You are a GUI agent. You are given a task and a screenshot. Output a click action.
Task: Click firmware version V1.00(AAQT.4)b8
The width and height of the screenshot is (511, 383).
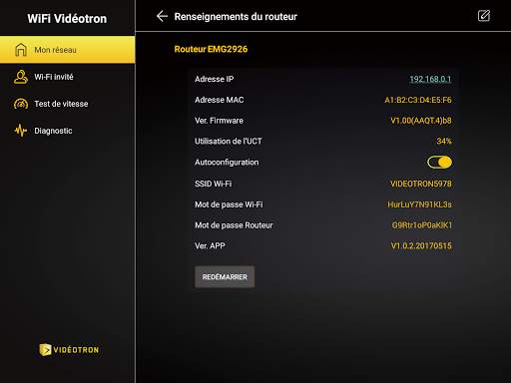pyautogui.click(x=421, y=121)
